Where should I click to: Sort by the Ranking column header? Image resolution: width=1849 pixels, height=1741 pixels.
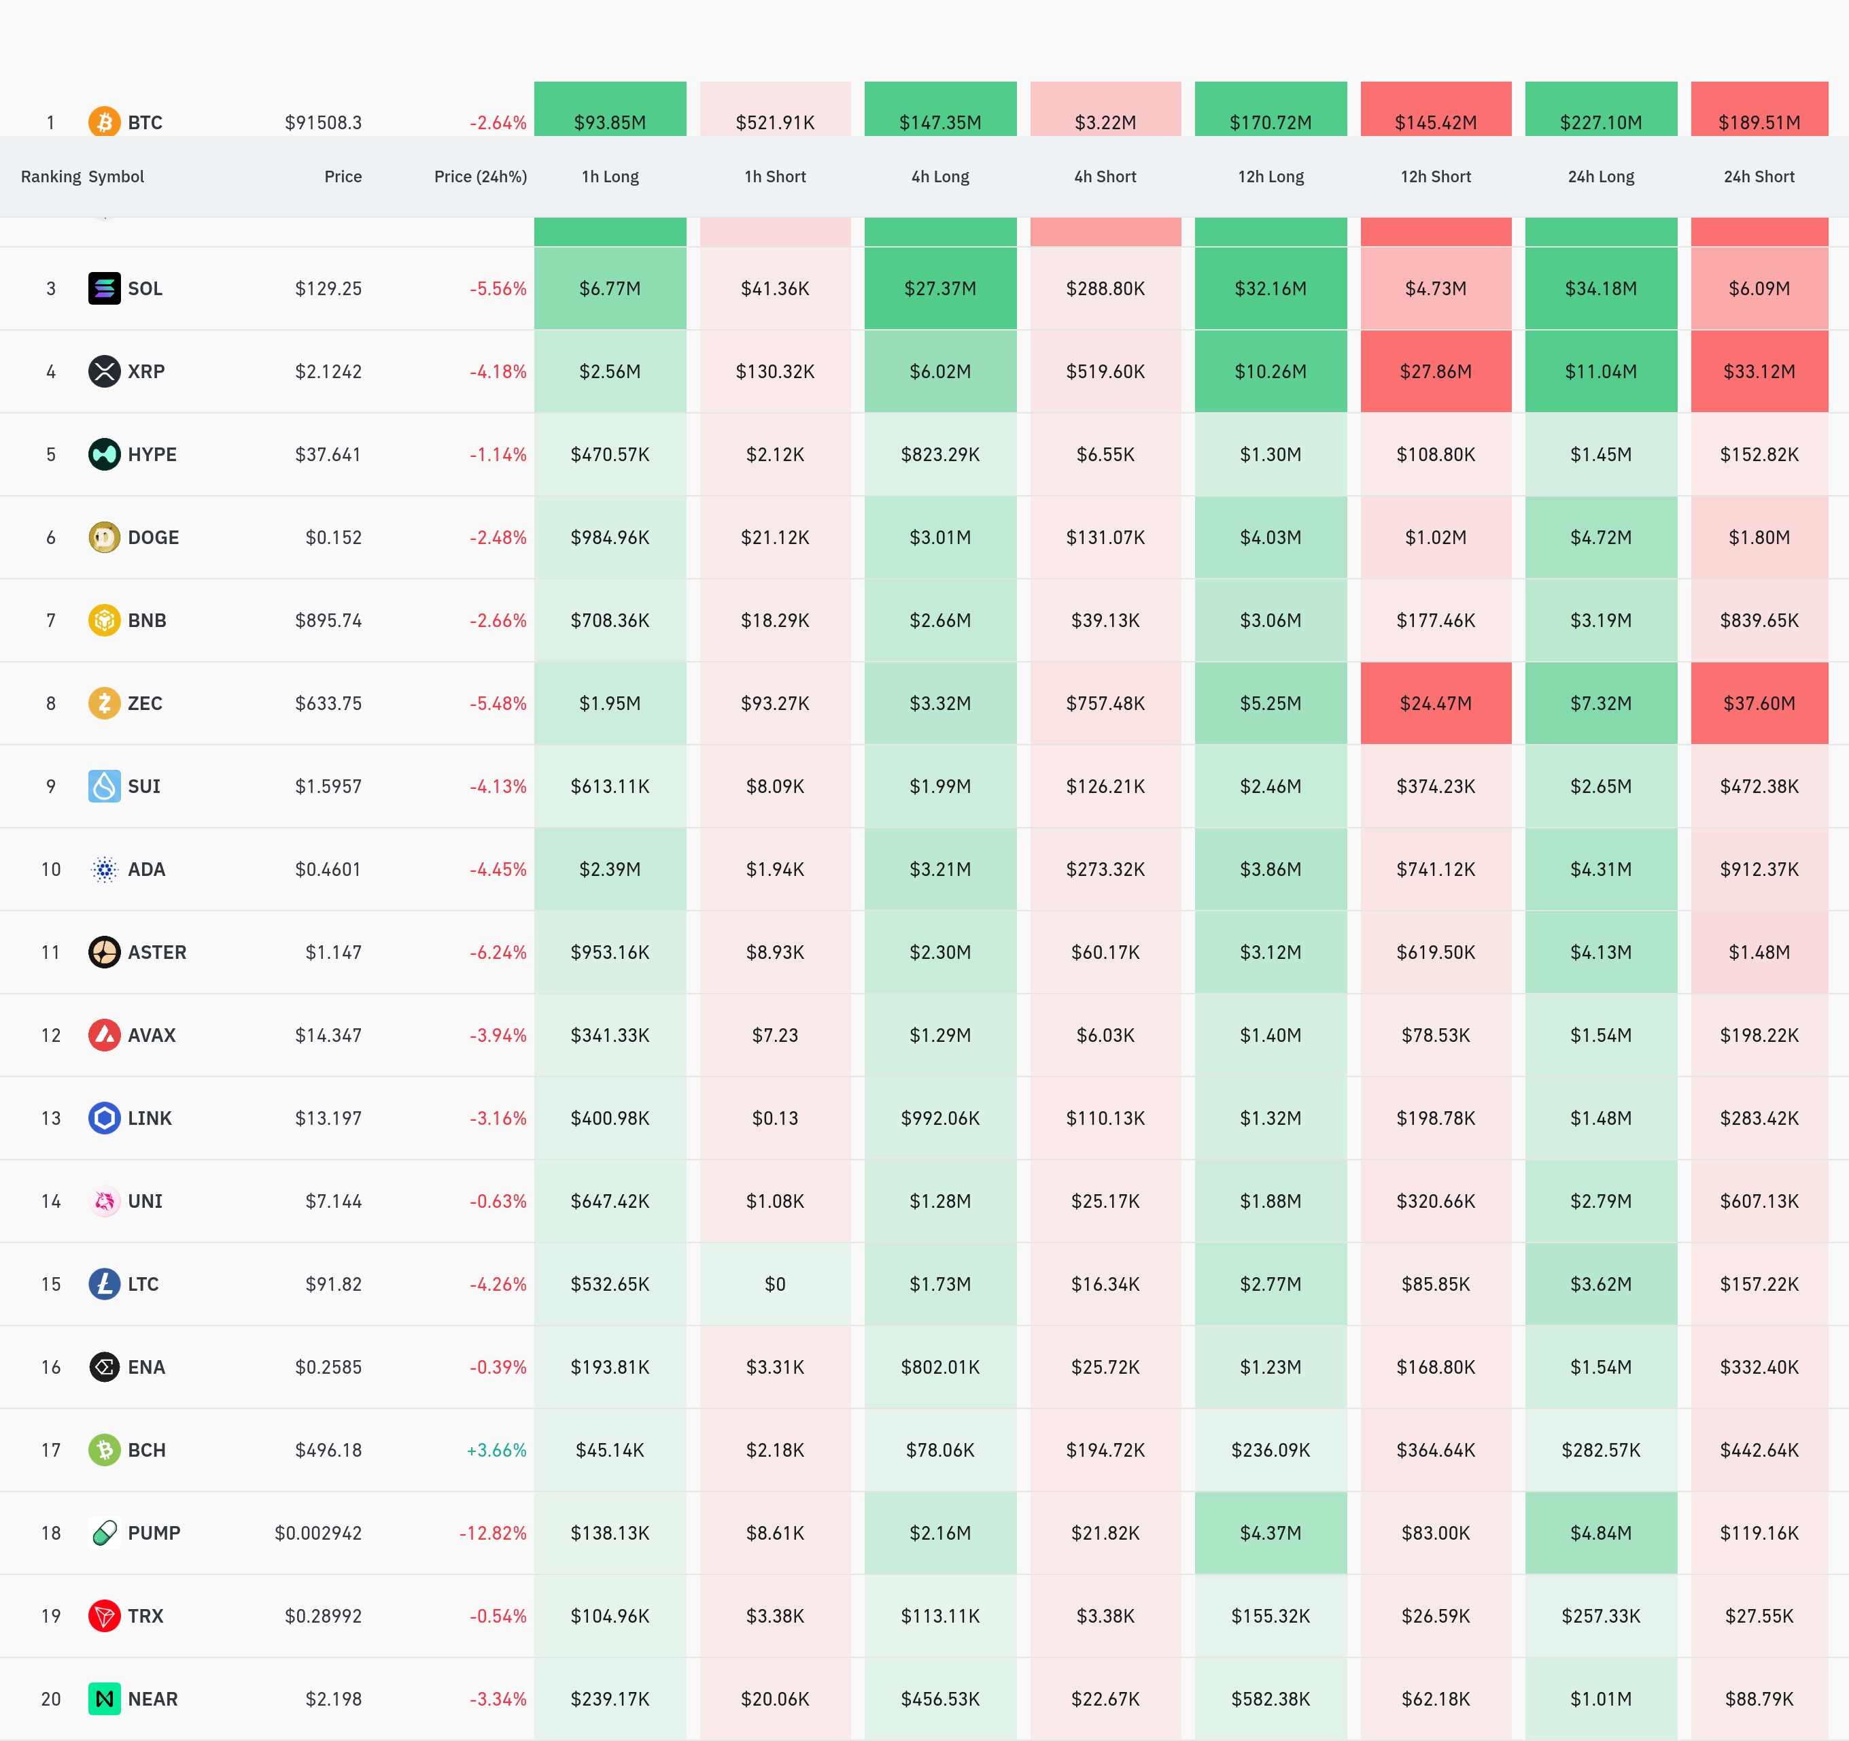click(50, 177)
